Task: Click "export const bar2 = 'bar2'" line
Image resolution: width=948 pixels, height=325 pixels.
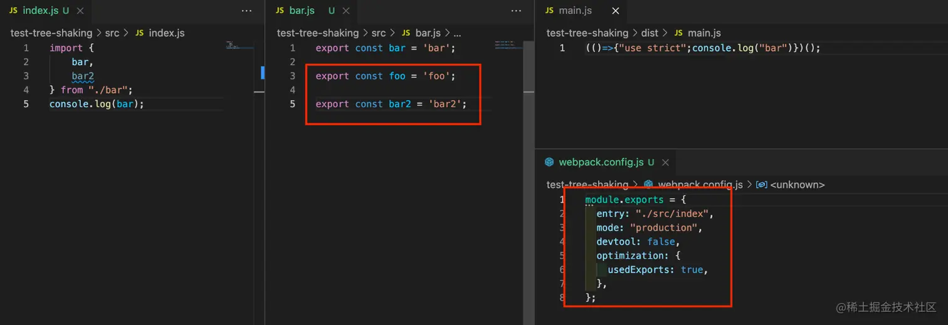Action: click(x=391, y=104)
